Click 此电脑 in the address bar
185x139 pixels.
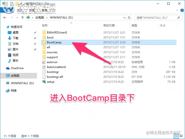click(x=40, y=18)
